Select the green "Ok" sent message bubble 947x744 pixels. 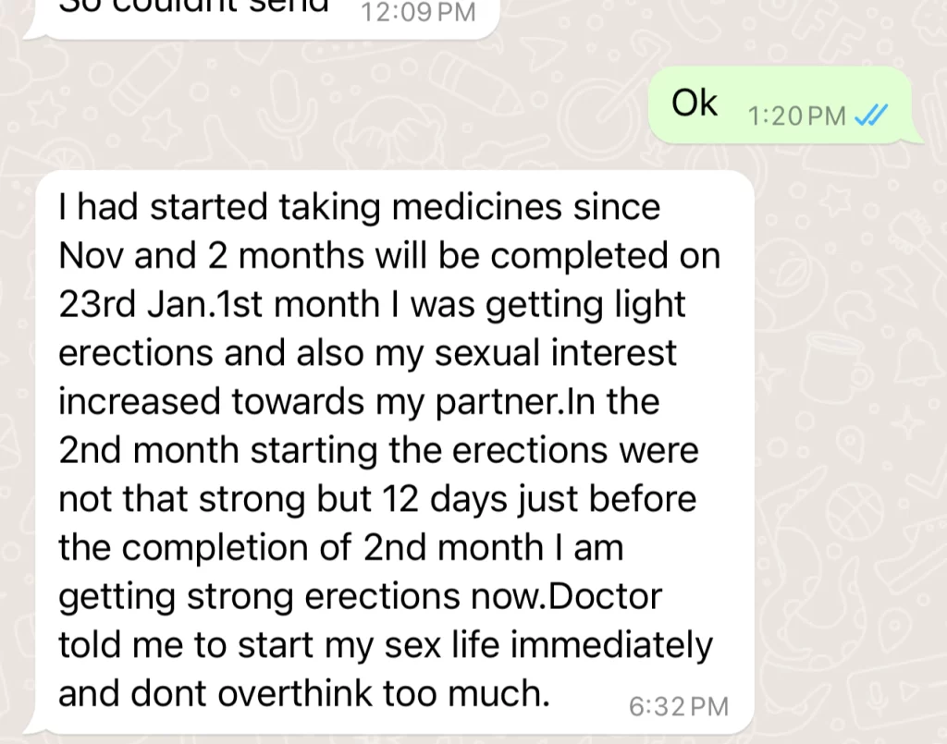point(781,105)
